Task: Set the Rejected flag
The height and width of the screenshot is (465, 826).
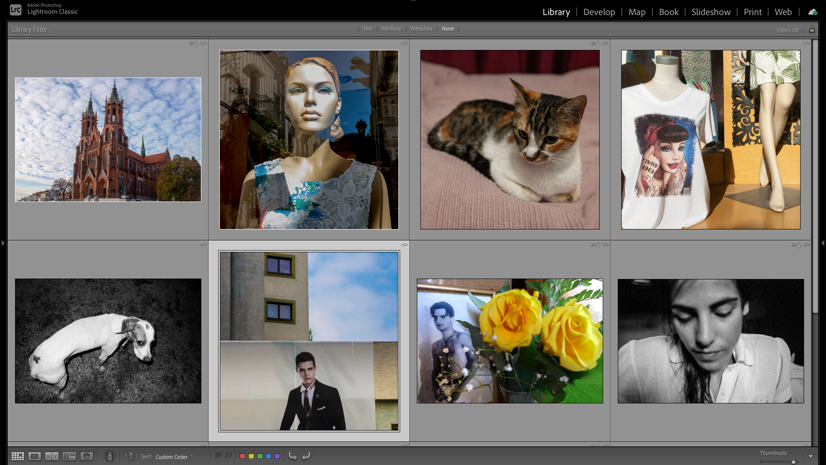Action: [228, 456]
